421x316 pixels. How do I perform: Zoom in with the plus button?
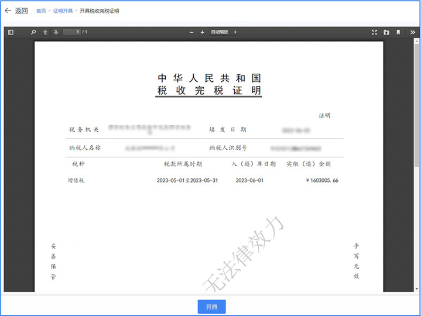[203, 32]
